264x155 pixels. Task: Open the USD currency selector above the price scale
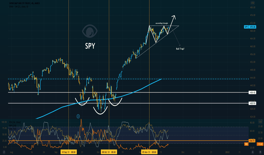coord(253,3)
